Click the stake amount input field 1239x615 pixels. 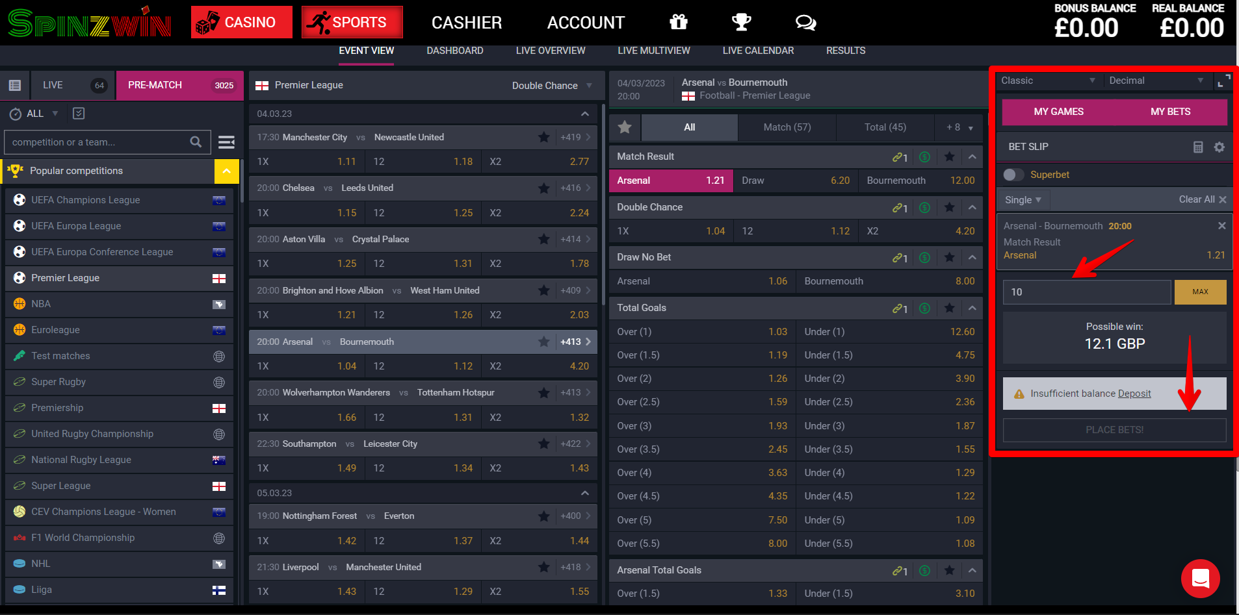tap(1087, 292)
